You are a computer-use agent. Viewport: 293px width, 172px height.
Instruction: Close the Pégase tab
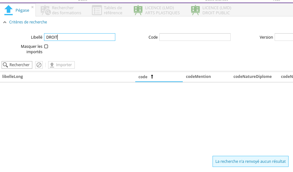pyautogui.click(x=32, y=7)
